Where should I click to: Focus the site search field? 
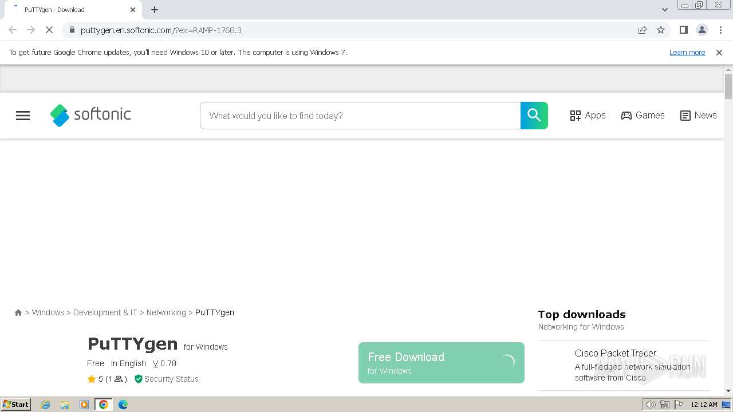(x=360, y=116)
